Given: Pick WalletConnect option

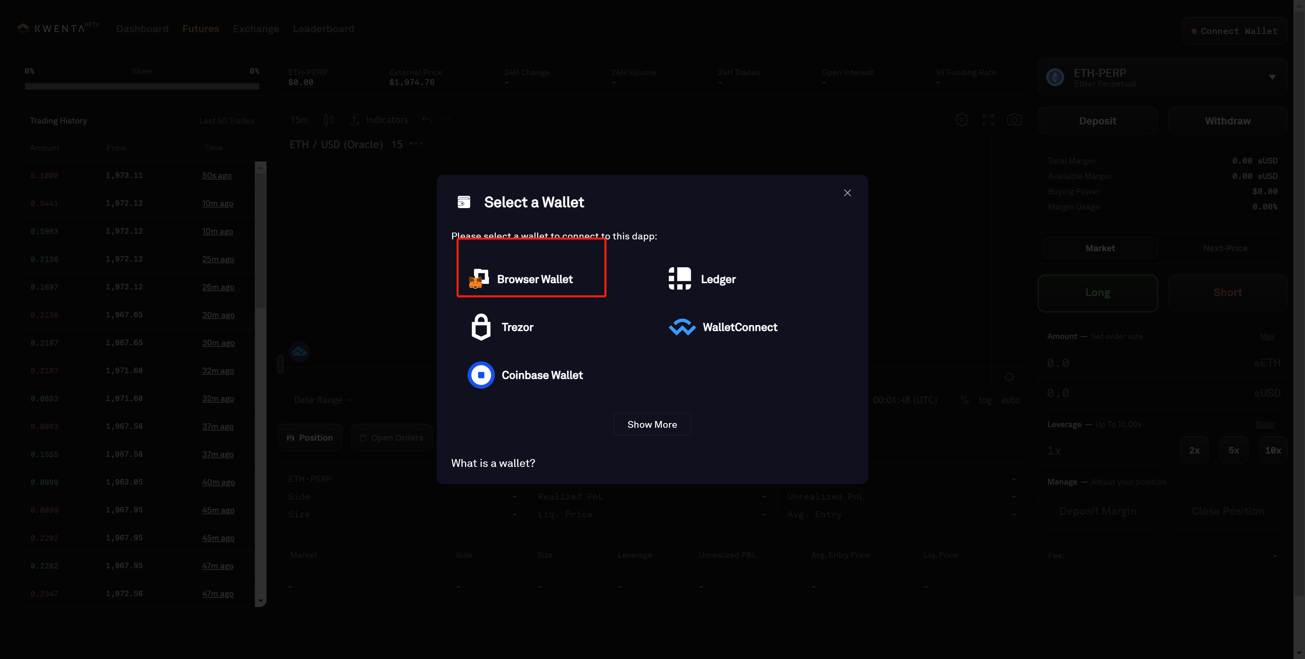Looking at the screenshot, I should pyautogui.click(x=723, y=327).
